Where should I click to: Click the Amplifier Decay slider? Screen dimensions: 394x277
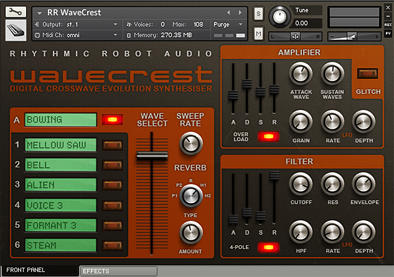(x=247, y=83)
